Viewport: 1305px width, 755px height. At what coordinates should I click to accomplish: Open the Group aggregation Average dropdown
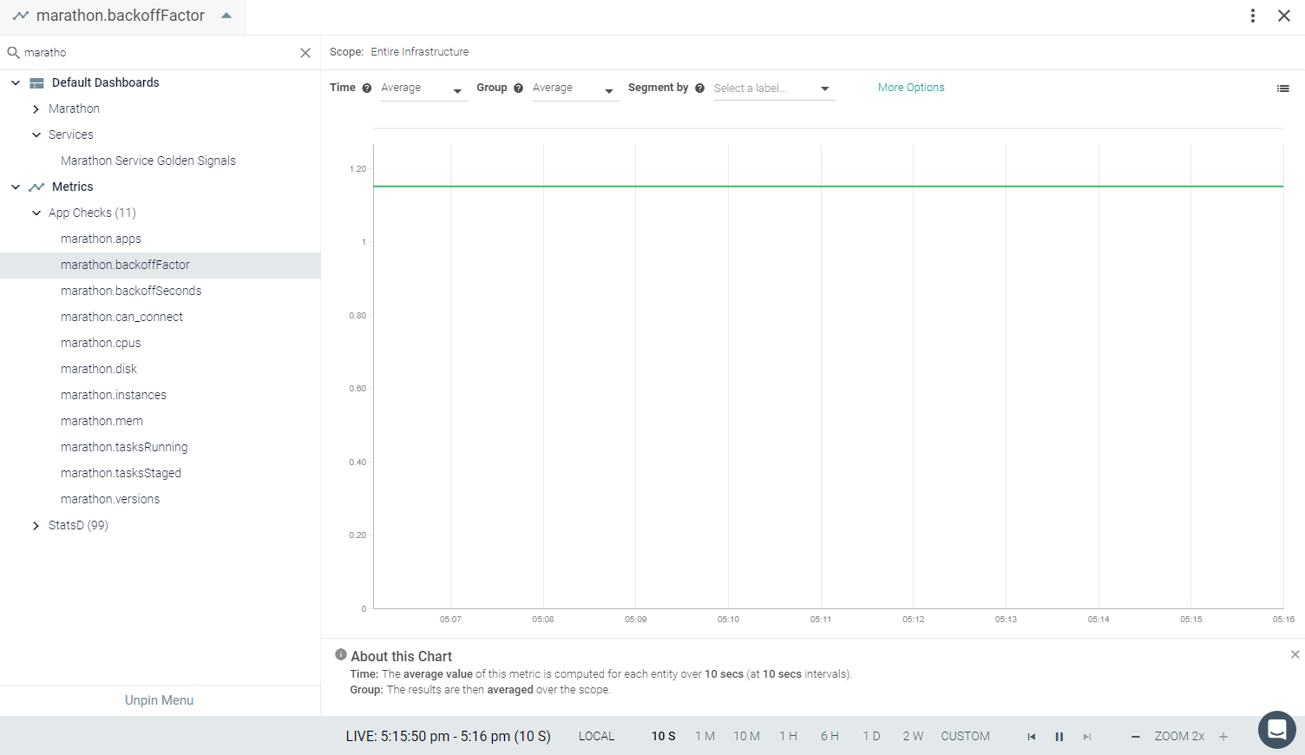(x=575, y=89)
